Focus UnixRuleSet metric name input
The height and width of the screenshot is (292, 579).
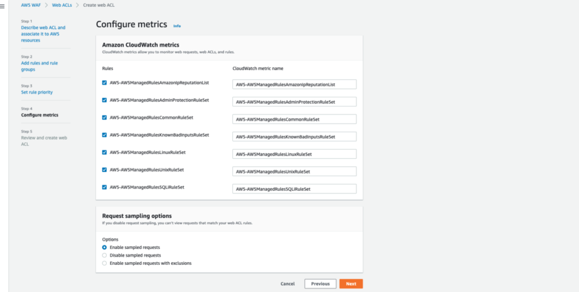[294, 171]
